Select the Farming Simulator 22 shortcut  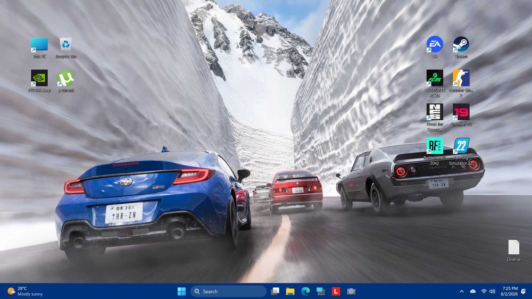(461, 152)
